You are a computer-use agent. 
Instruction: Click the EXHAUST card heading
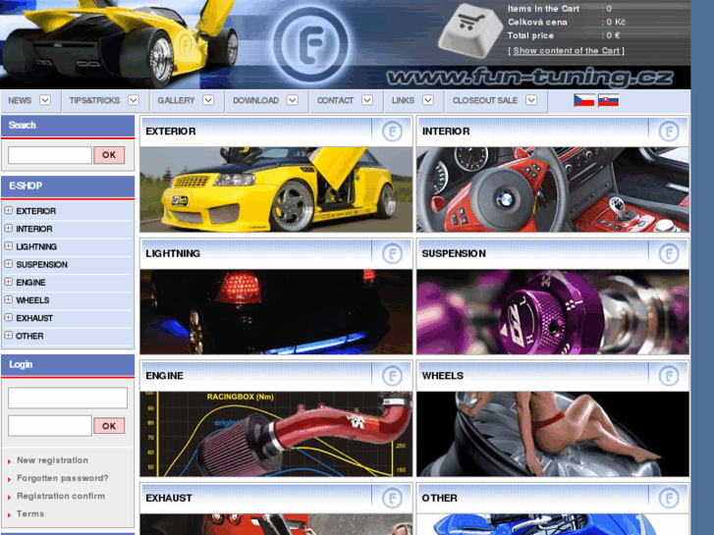[x=169, y=498]
